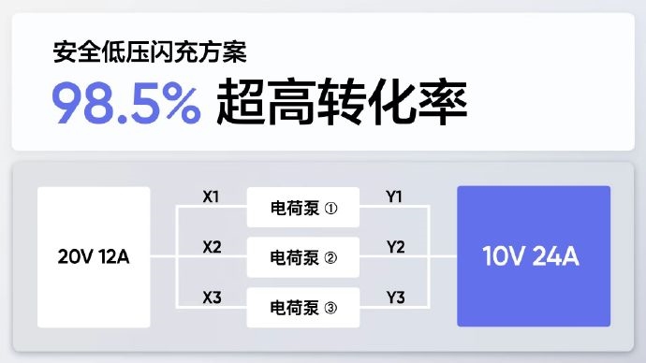
Task: Click the 安全低压闪充方案 subtitle
Action: point(150,51)
